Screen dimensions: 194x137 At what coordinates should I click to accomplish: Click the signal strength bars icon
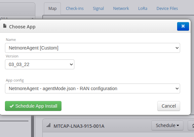tap(48, 125)
